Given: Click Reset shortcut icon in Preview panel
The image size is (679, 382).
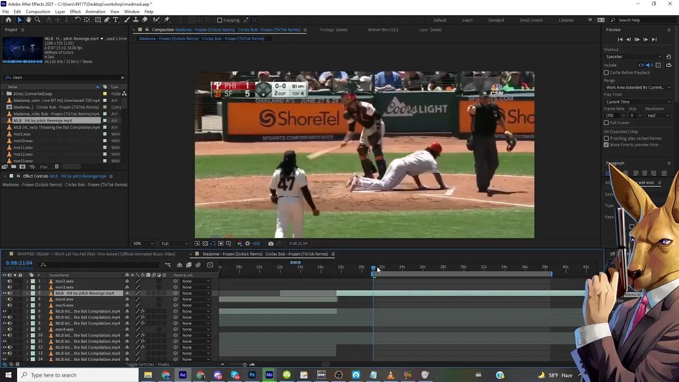Looking at the screenshot, I should (x=668, y=57).
